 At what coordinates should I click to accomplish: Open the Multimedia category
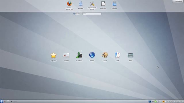pyautogui.click(x=79, y=57)
